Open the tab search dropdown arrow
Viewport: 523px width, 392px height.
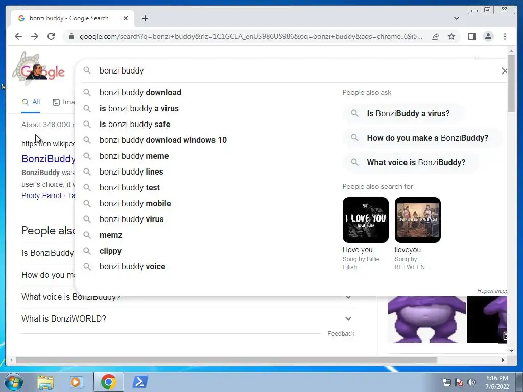coord(456,18)
